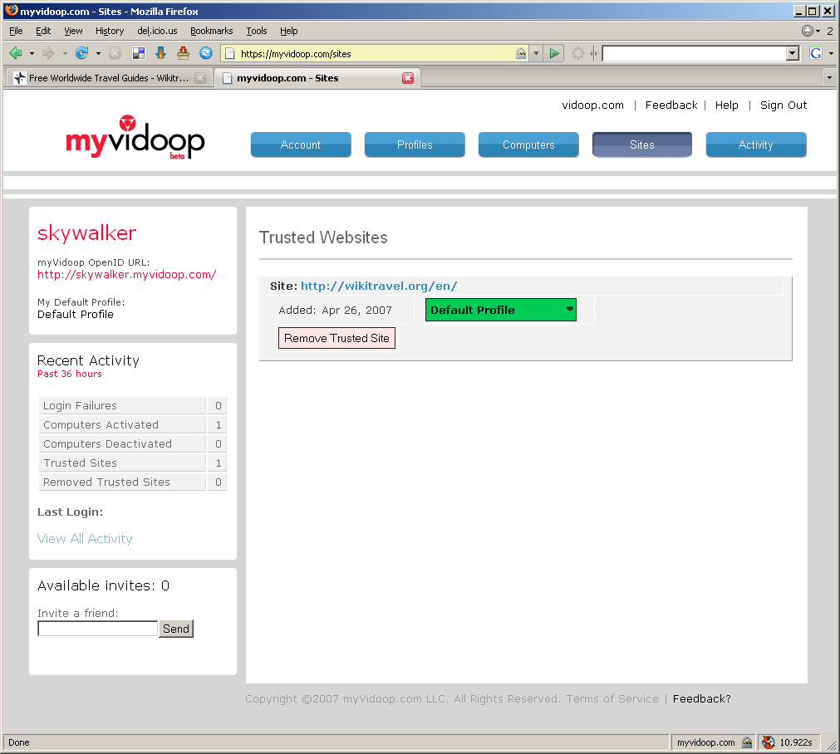
Task: Open the Computers section
Action: tap(528, 144)
